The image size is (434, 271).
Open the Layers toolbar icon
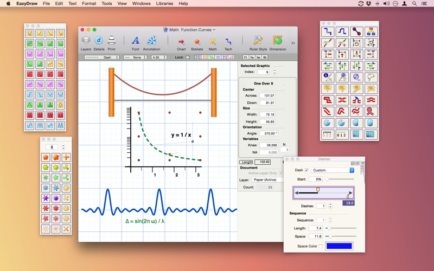coord(86,41)
